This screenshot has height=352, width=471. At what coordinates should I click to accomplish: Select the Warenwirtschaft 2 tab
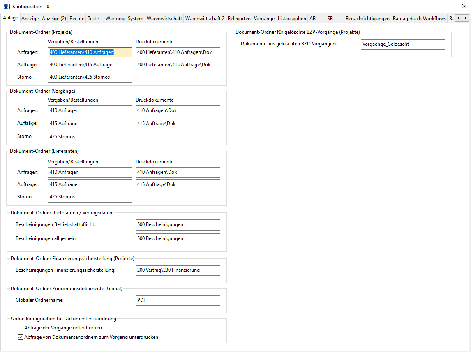(x=205, y=19)
